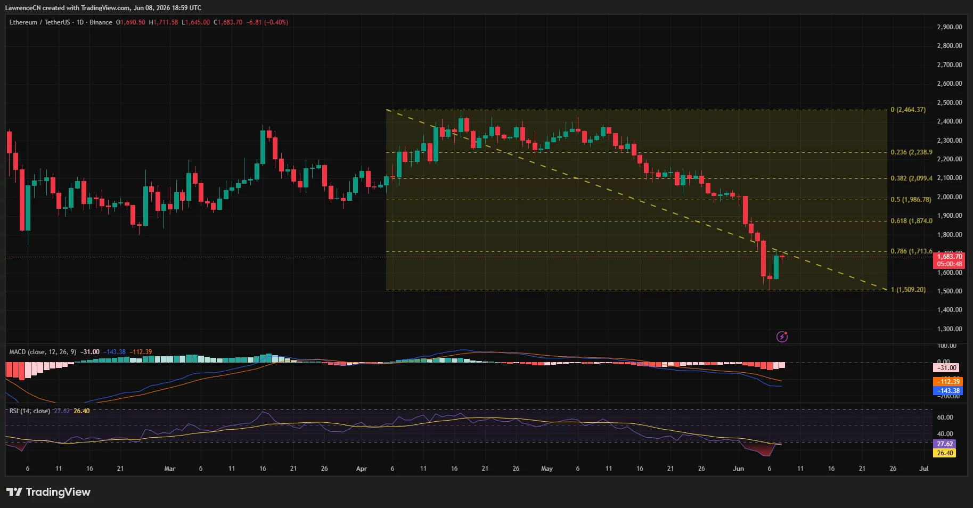Click the MACD signal value −112.39 in legend
973x508 pixels.
coord(141,352)
